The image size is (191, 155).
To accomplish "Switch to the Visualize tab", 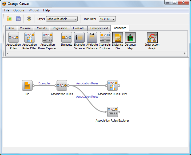I will pos(25,28).
